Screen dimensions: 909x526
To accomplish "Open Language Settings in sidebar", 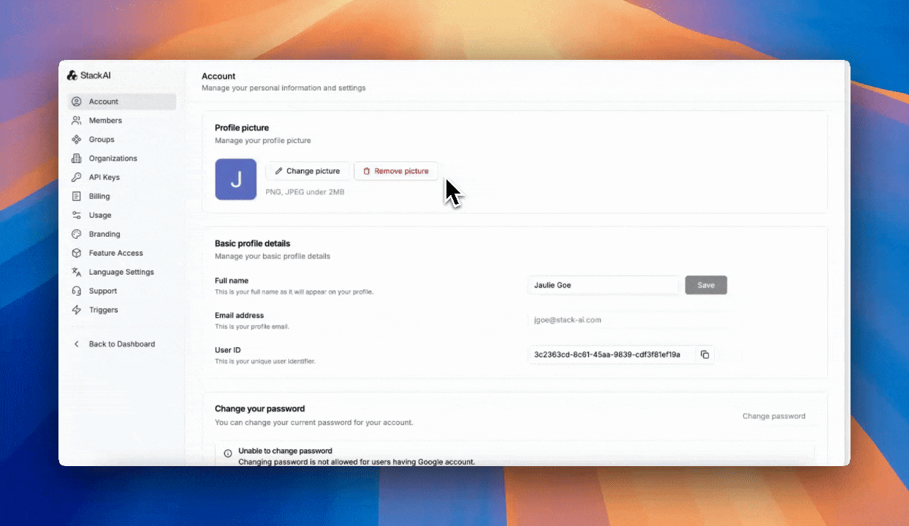I will coord(121,272).
